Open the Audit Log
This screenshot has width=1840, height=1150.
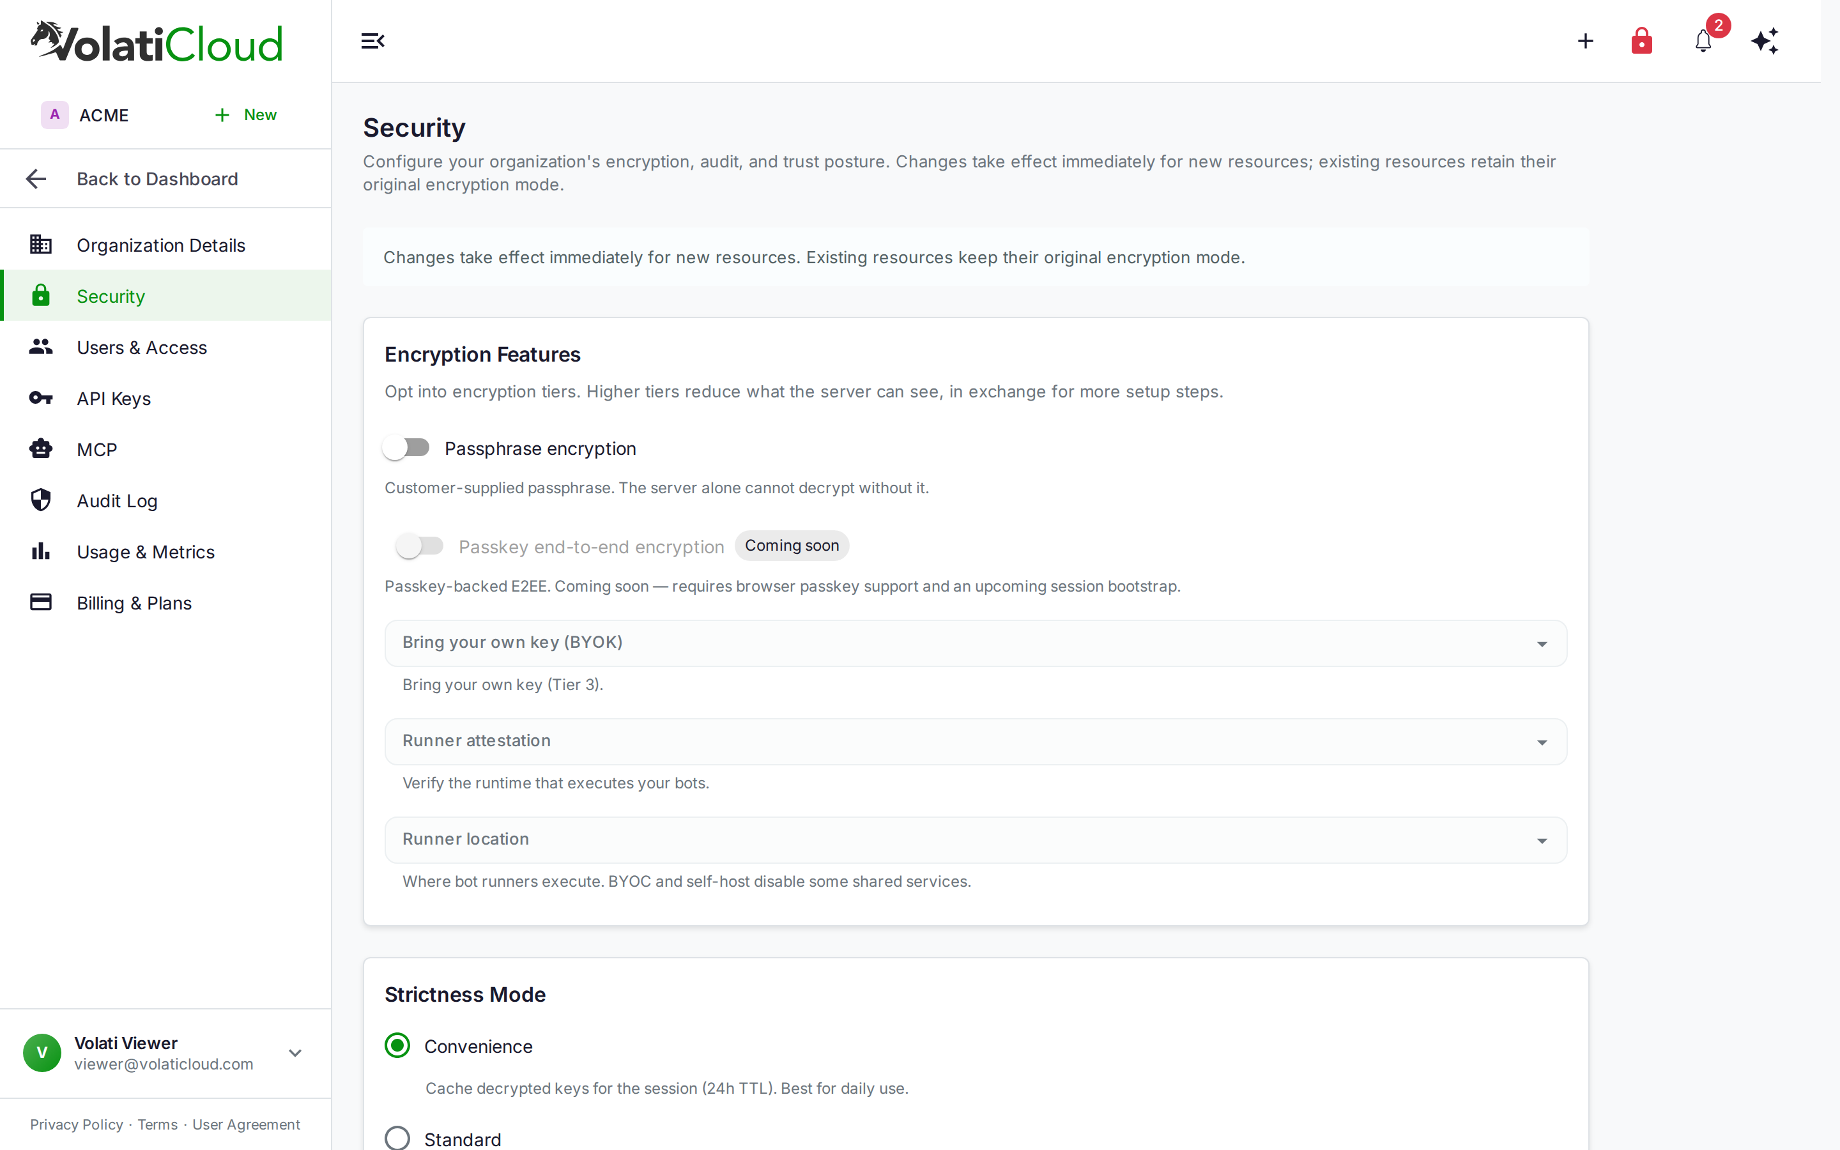165,500
